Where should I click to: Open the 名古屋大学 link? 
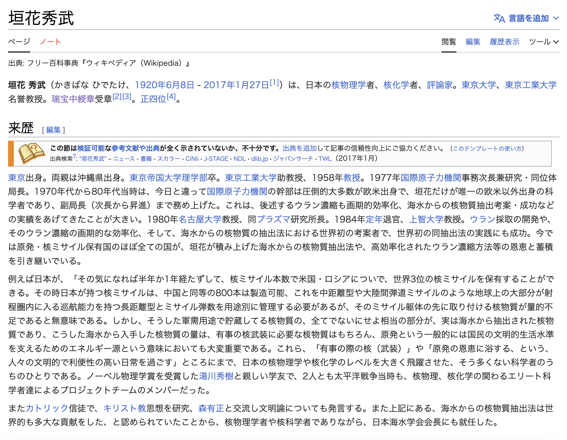click(x=200, y=219)
